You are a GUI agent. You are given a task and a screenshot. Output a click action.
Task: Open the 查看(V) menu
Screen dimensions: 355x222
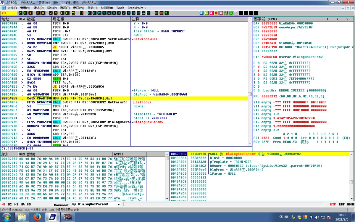(25, 8)
